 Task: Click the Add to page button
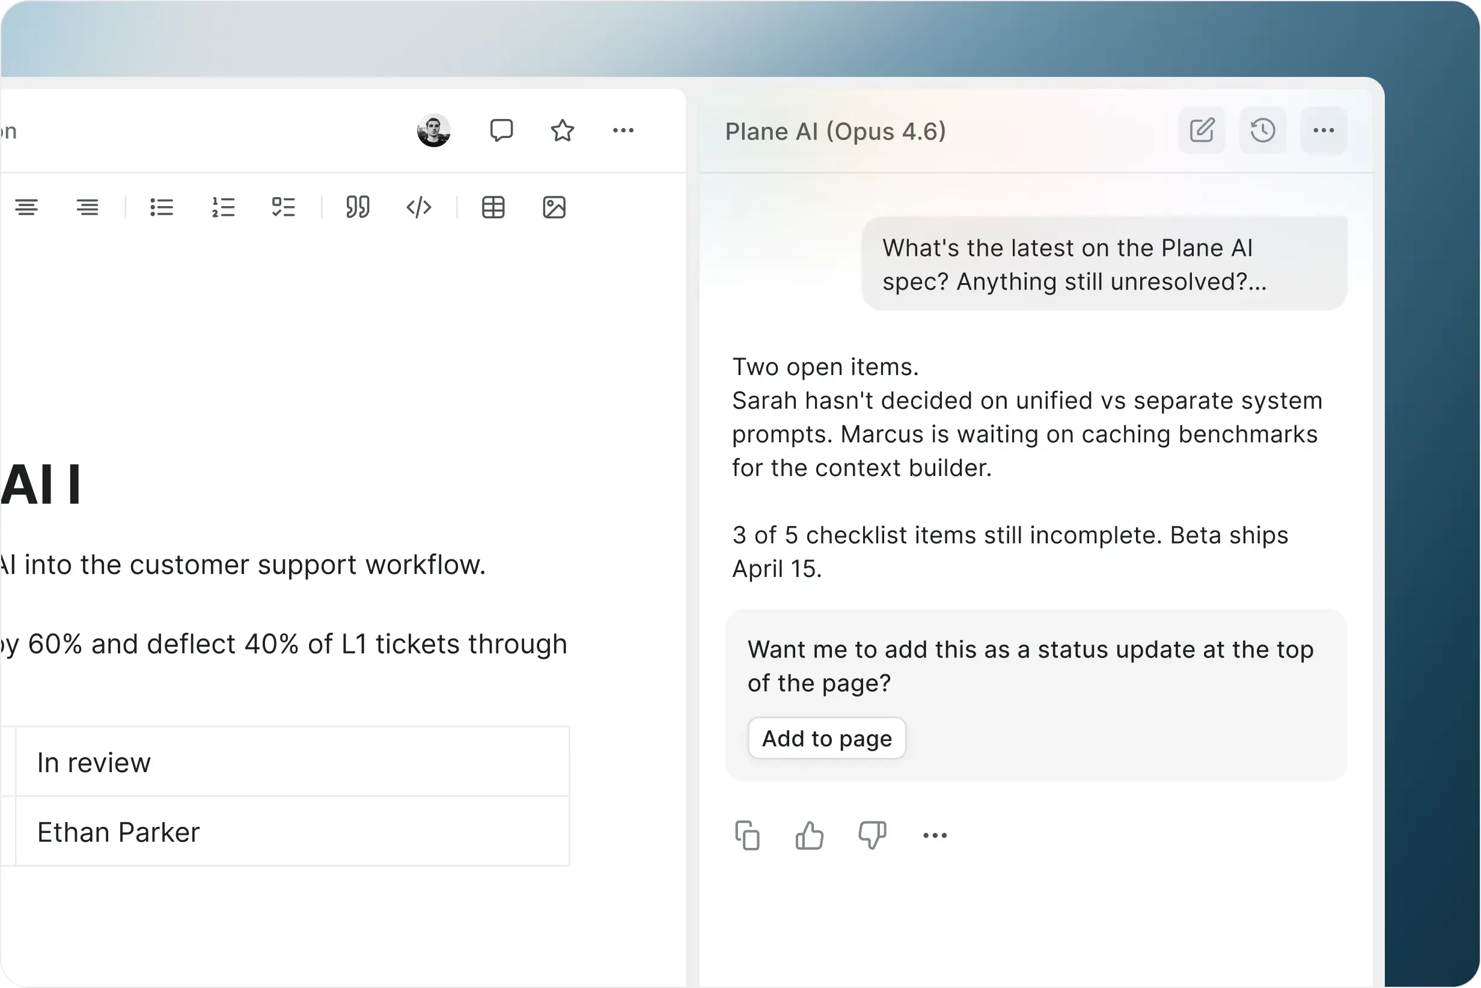[827, 739]
